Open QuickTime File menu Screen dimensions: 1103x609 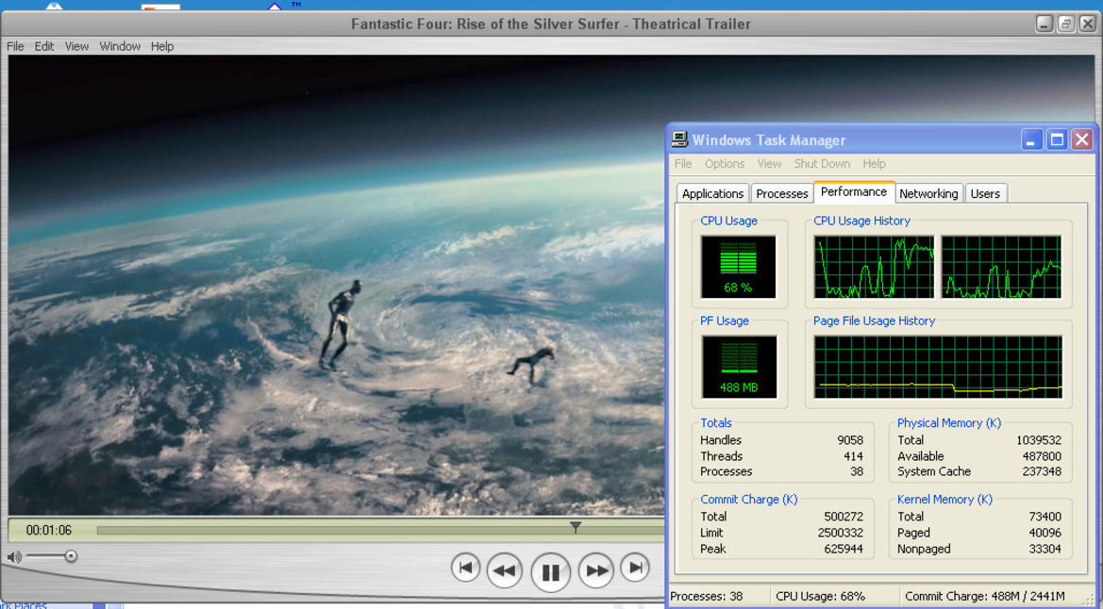pos(15,46)
